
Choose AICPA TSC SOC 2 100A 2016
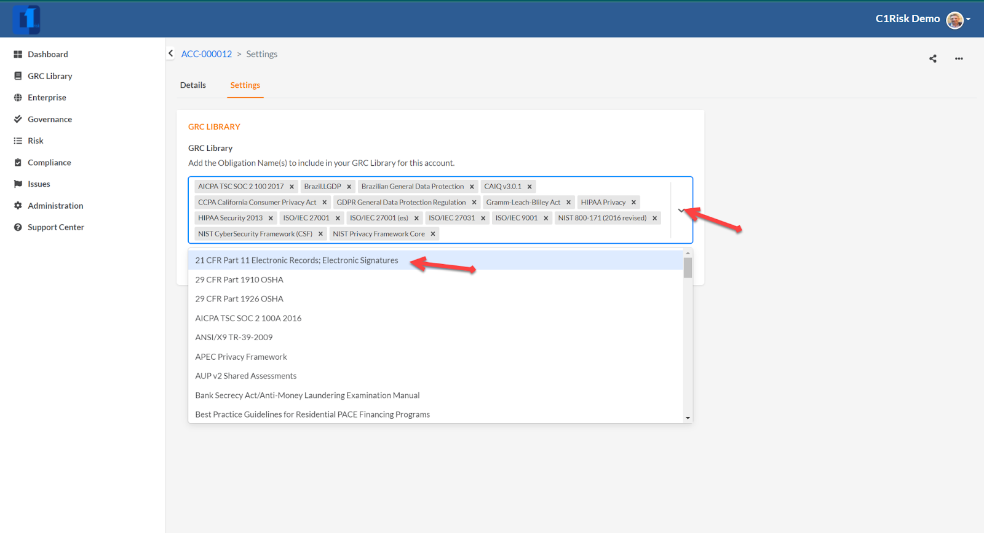(435, 318)
